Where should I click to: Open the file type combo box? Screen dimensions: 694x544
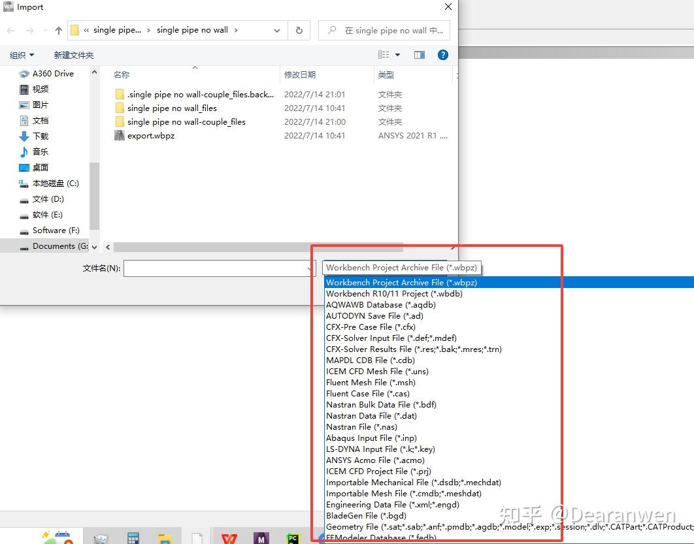(402, 268)
